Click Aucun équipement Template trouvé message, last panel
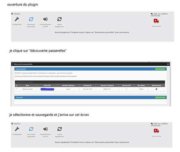This screenshot has width=180, height=152. tap(92, 142)
